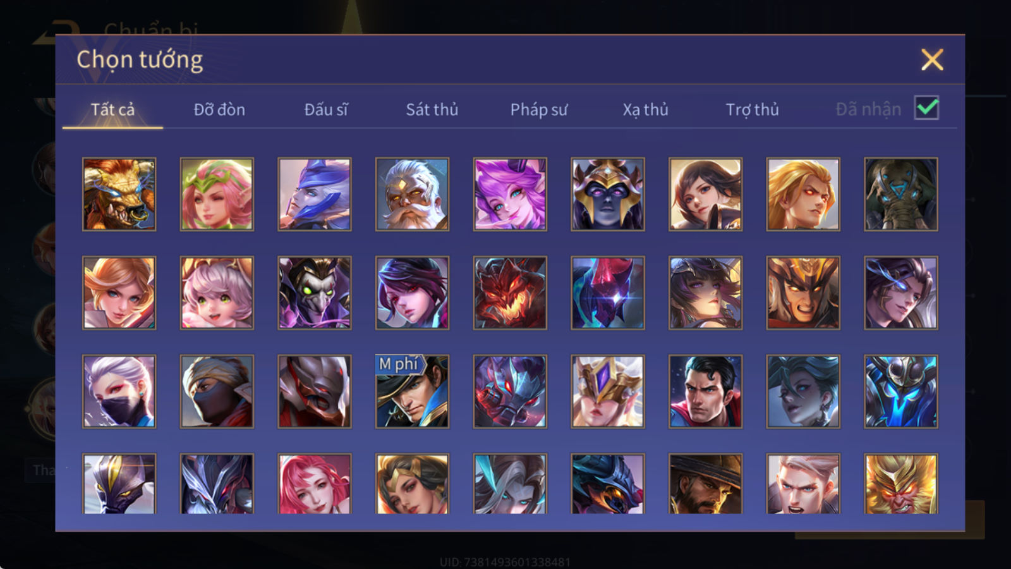Select the elephant warrior hero portrait
Image resolution: width=1011 pixels, height=569 pixels.
coord(901,194)
